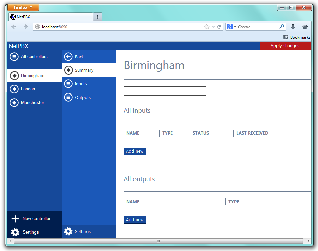Open the Inputs section icon
Image resolution: width=318 pixels, height=251 pixels.
(68, 84)
